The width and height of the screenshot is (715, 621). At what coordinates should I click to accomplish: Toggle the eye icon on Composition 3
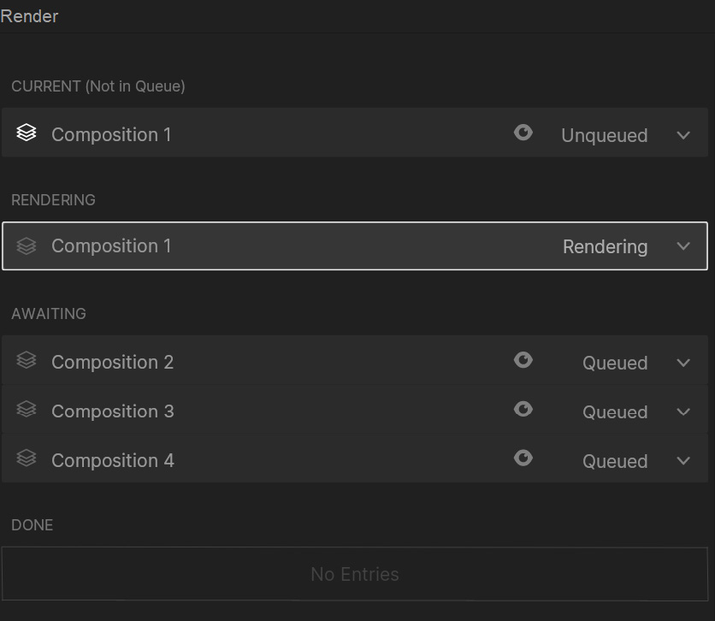click(x=523, y=410)
